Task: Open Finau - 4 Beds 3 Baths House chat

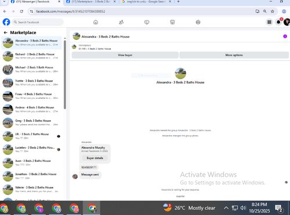Action: [x=31, y=96]
